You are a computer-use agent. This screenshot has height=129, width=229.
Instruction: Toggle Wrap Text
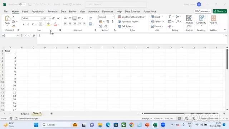pyautogui.click(x=91, y=18)
